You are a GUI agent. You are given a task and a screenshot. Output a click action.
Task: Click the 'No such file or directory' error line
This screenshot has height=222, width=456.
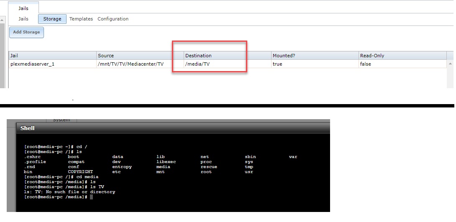(x=69, y=192)
